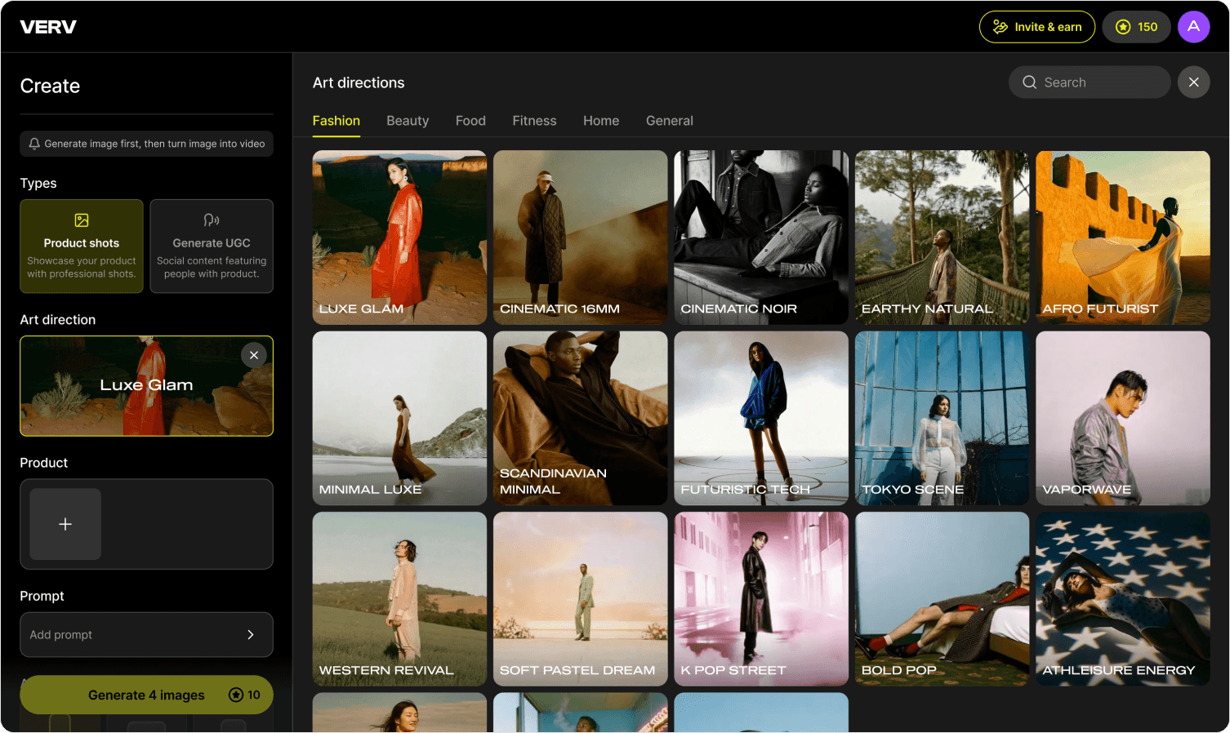Choose the Western Revival style
The image size is (1230, 733).
[x=399, y=599]
